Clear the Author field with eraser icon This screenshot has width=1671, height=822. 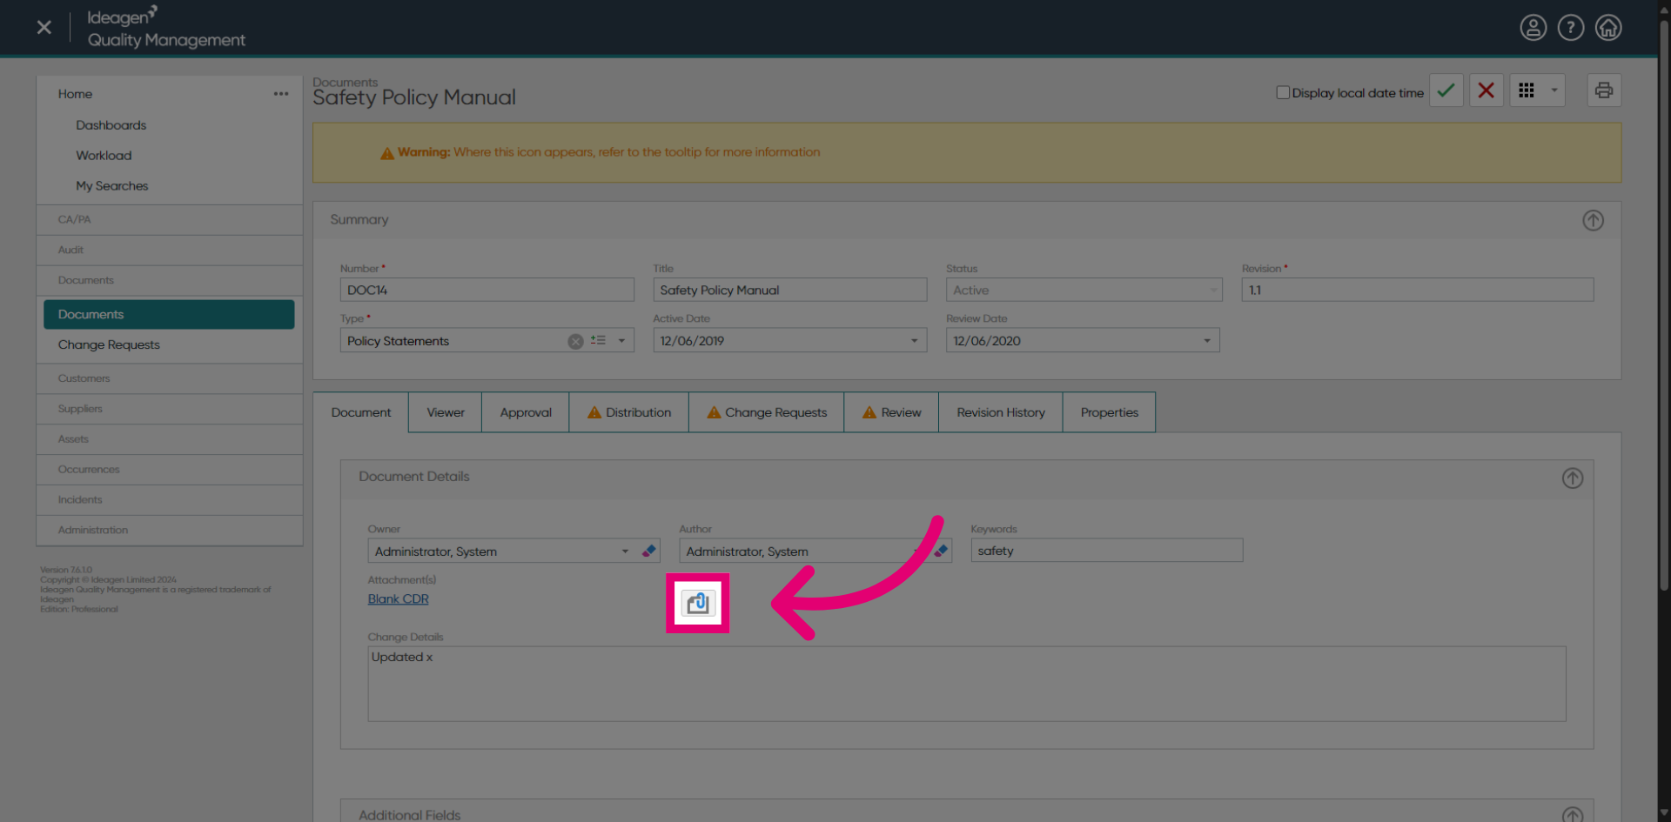[x=941, y=551]
